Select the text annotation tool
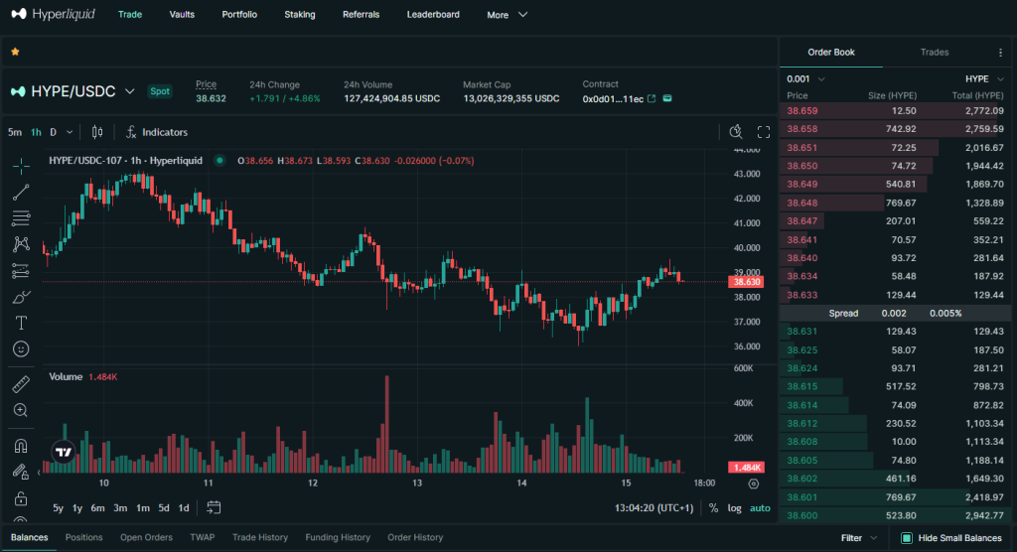The height and width of the screenshot is (552, 1017). click(21, 323)
